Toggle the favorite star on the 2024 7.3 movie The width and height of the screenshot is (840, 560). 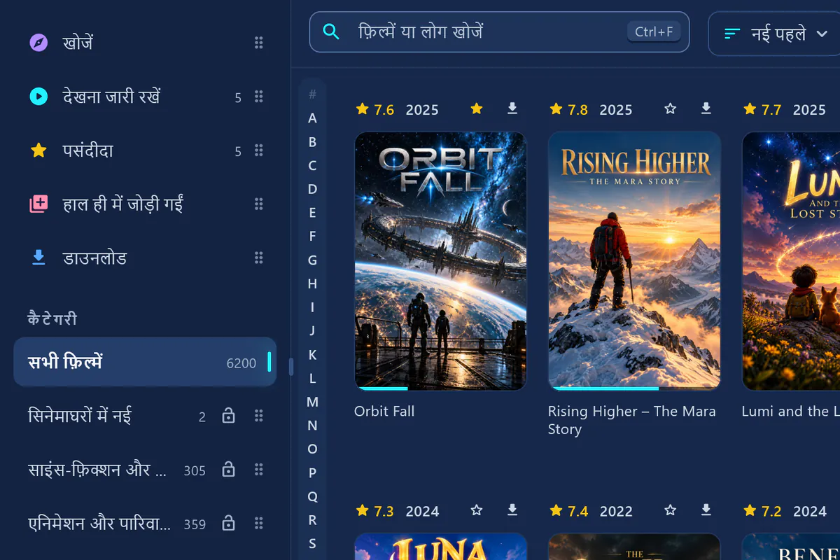click(477, 510)
